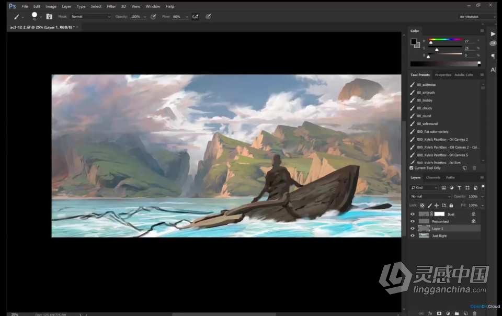Open the Filter menu
This screenshot has height=316, width=502.
pos(111,6)
